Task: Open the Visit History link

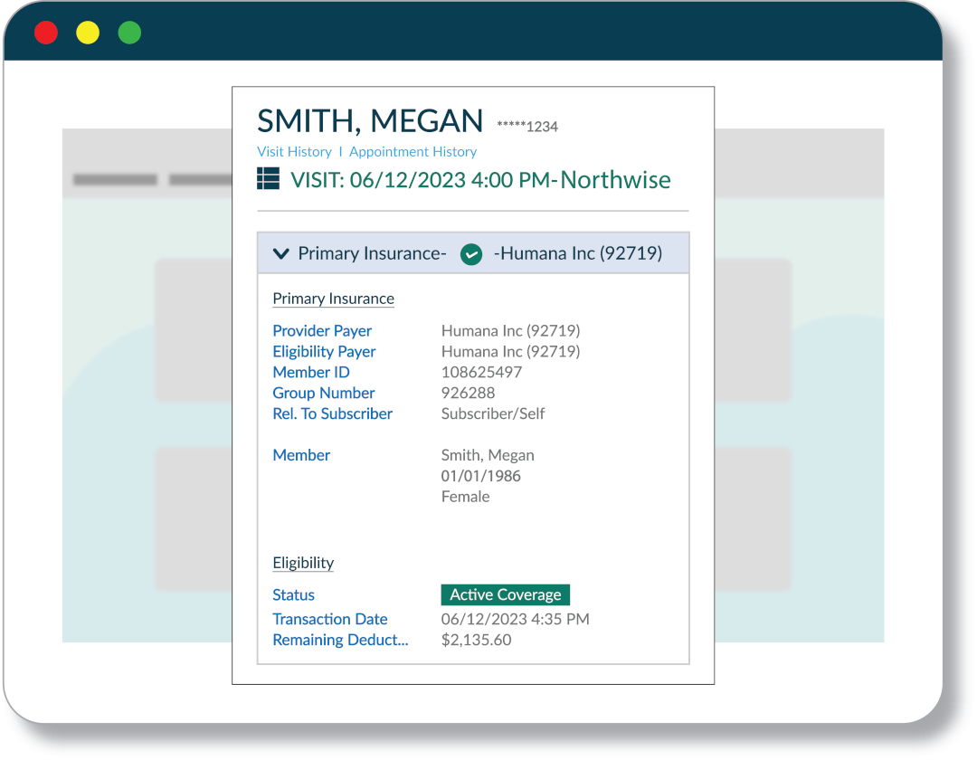Action: coord(294,152)
